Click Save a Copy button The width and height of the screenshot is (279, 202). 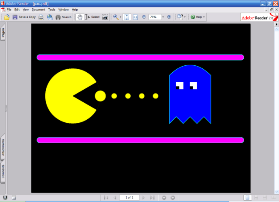click(x=24, y=17)
